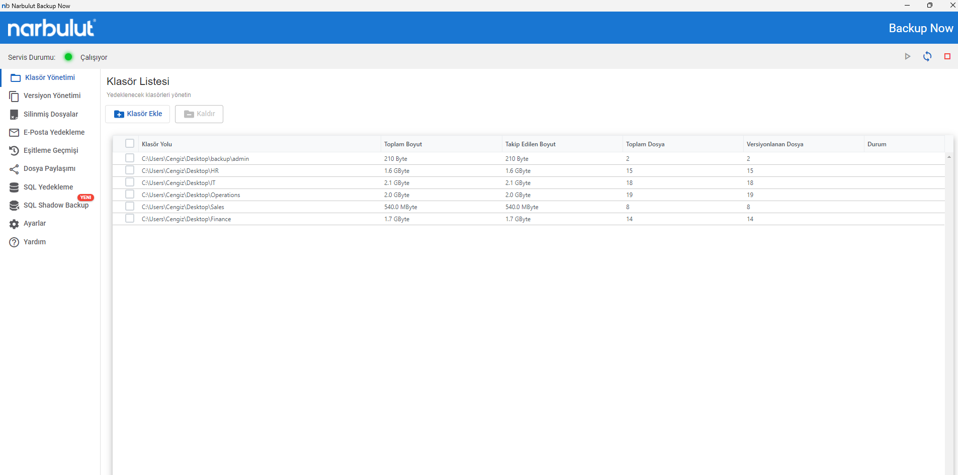Select checkbox for Desktop\HR folder
This screenshot has height=475, width=958.
click(130, 170)
